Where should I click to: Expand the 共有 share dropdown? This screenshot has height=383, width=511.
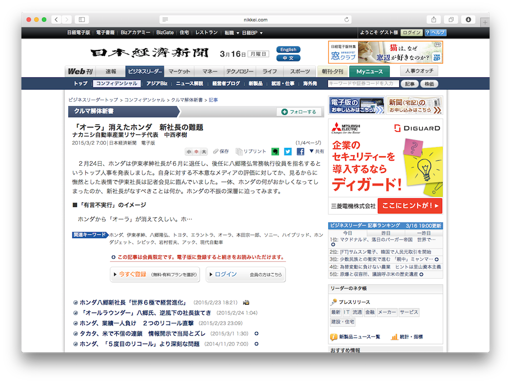point(316,151)
